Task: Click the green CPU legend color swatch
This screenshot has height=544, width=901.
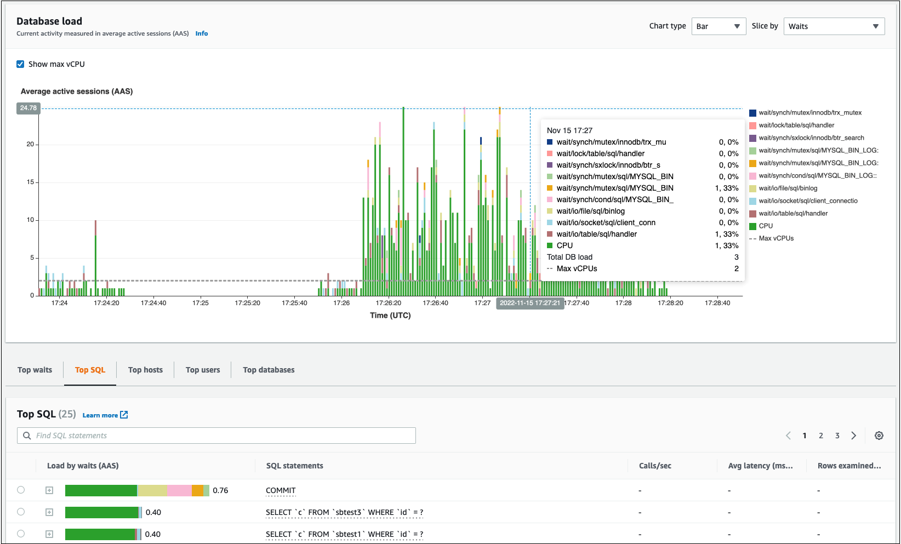Action: pos(752,226)
